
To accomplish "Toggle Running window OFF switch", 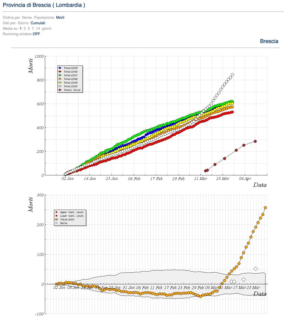I will click(36, 34).
